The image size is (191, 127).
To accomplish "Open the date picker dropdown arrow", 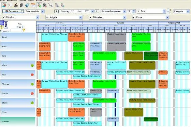I will 92,11.
